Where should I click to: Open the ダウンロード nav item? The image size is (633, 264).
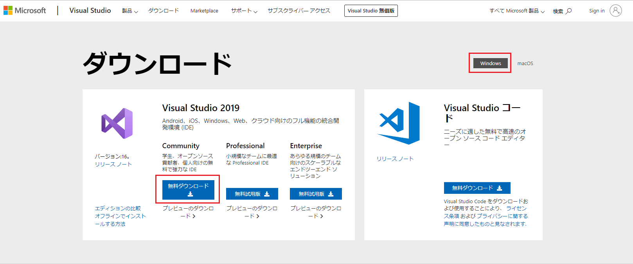[x=164, y=11]
